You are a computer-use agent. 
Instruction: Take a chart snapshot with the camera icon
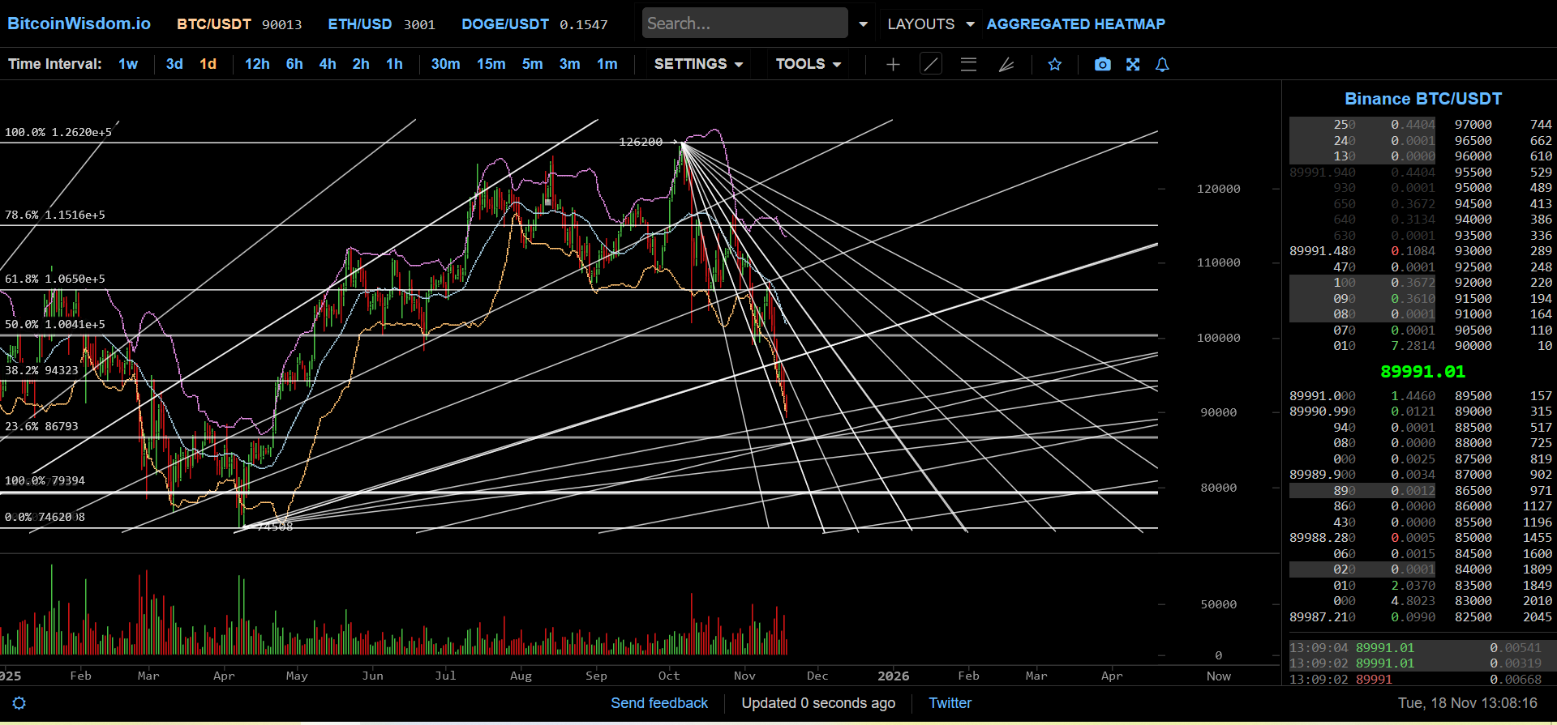click(1102, 64)
